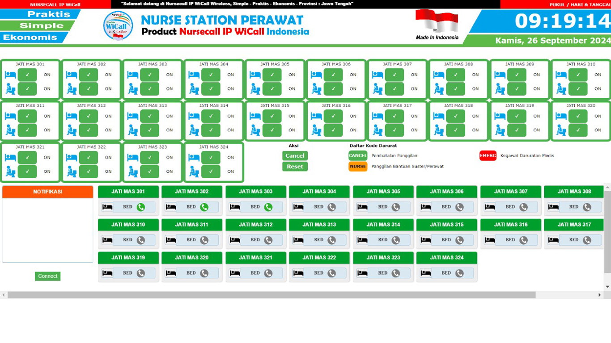This screenshot has width=611, height=343.
Task: Toggle the bed check button for JATI MAS 305
Action: pos(272,75)
